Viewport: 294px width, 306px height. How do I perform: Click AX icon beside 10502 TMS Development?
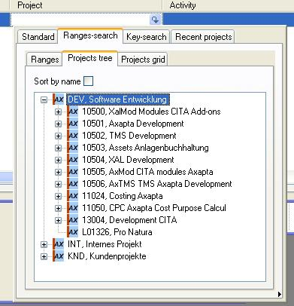tap(73, 136)
